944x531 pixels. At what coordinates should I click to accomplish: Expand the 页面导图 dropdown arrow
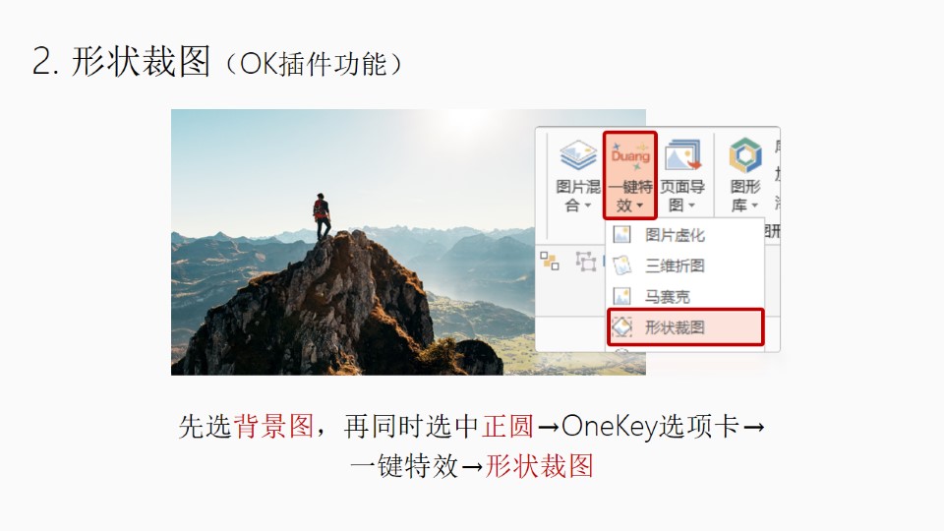coord(691,206)
